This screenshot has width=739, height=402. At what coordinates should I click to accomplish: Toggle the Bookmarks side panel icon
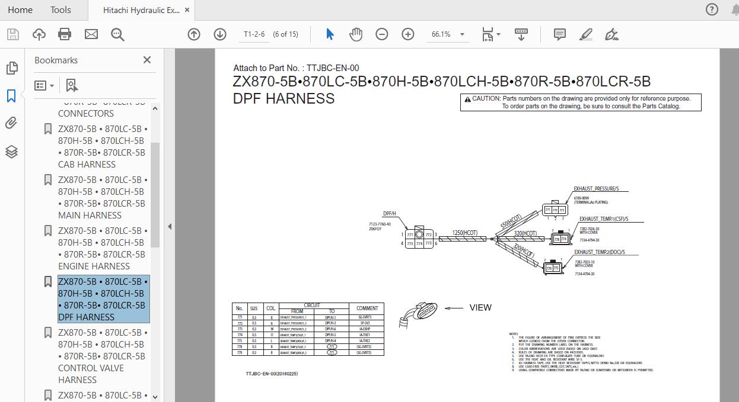tap(11, 95)
